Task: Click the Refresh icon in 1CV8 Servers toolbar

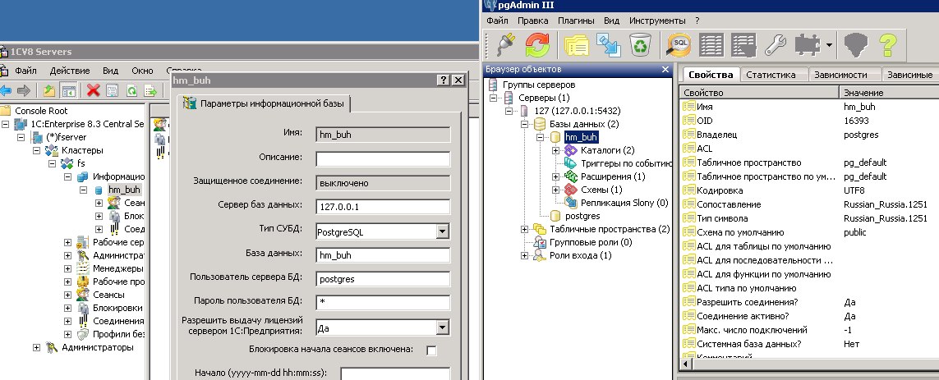Action: (x=131, y=90)
